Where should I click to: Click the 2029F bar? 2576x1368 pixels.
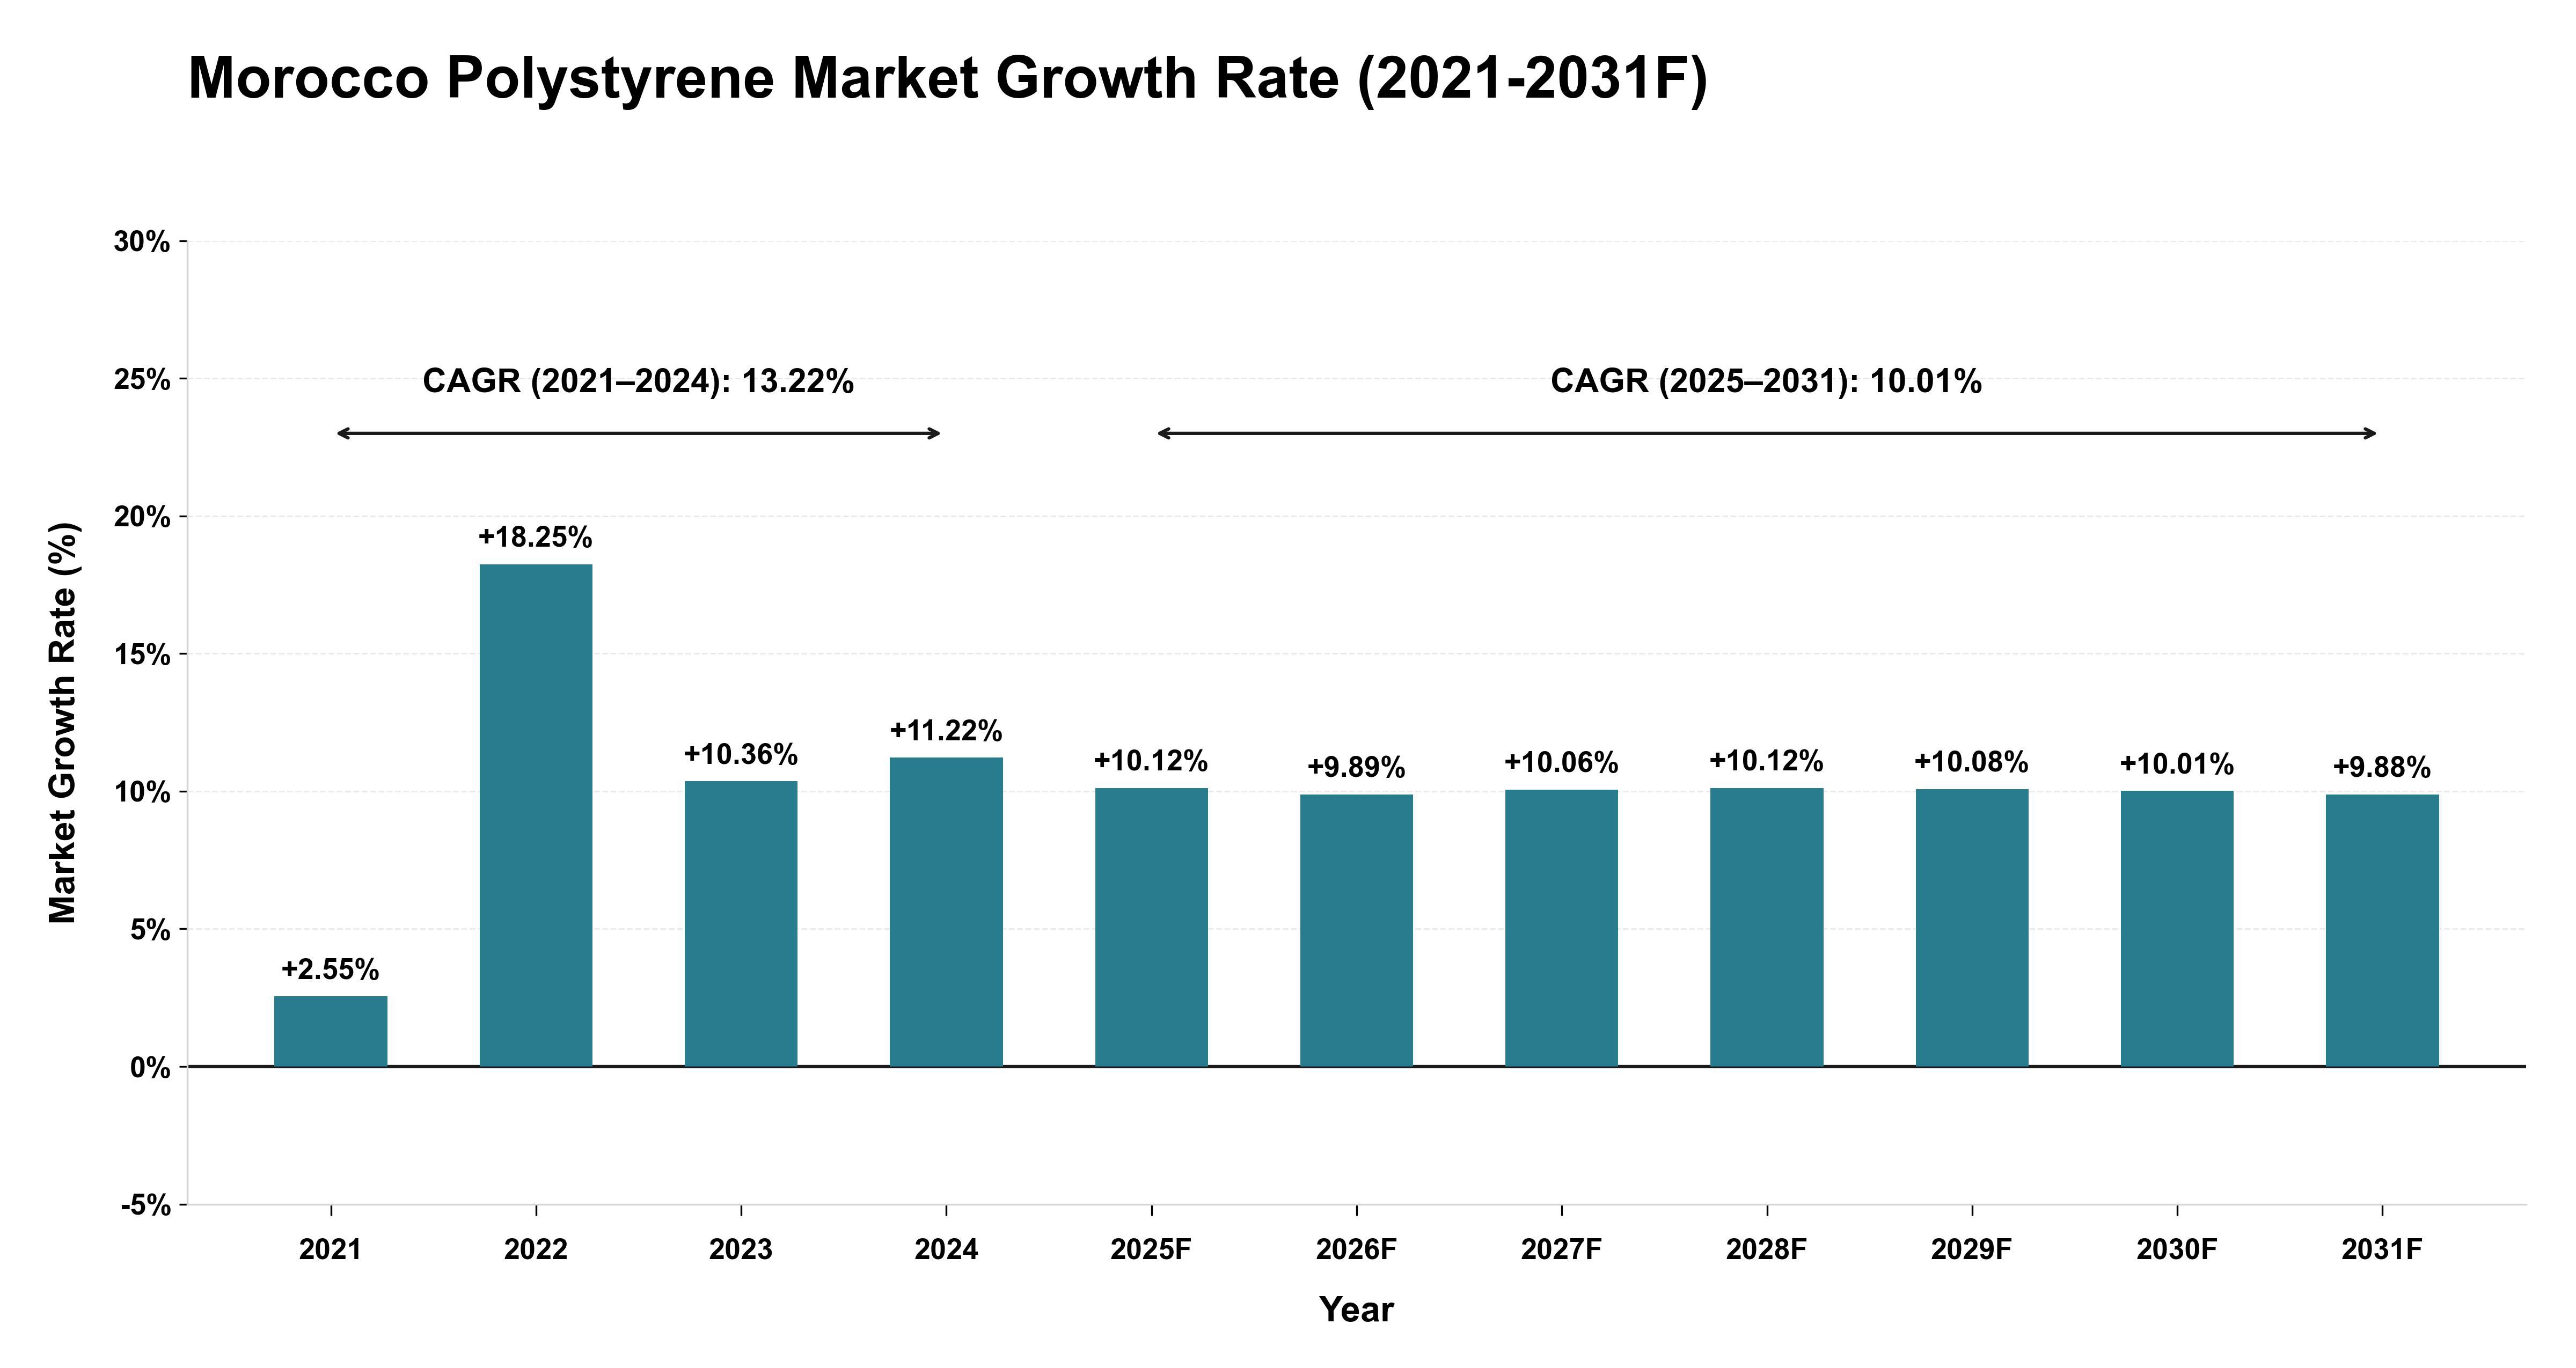(x=1972, y=928)
